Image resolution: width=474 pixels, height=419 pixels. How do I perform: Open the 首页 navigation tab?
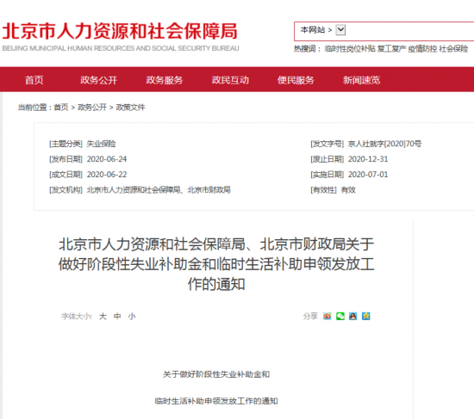tap(34, 80)
